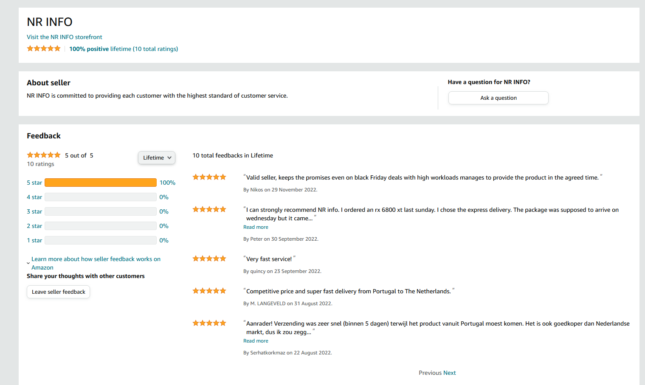
Task: Visit the NR INFO storefront link
Action: (x=65, y=37)
